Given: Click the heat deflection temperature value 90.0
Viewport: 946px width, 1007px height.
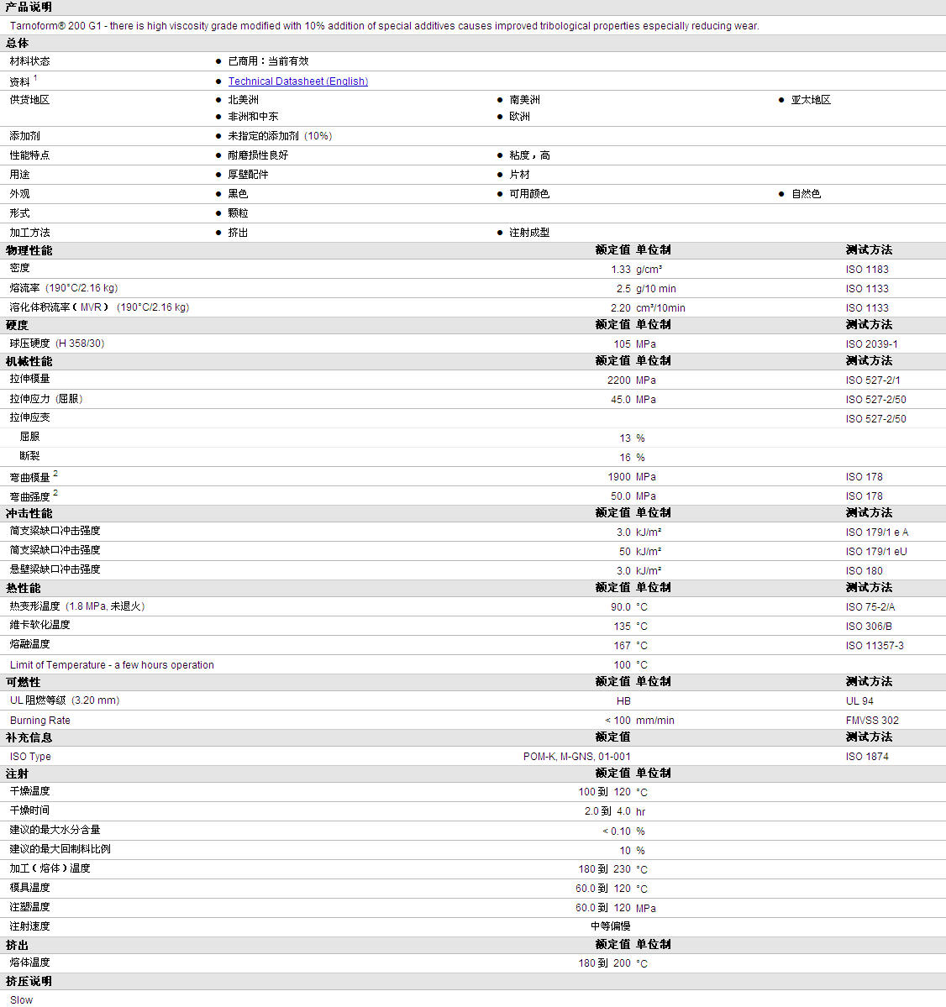Looking at the screenshot, I should tap(620, 607).
